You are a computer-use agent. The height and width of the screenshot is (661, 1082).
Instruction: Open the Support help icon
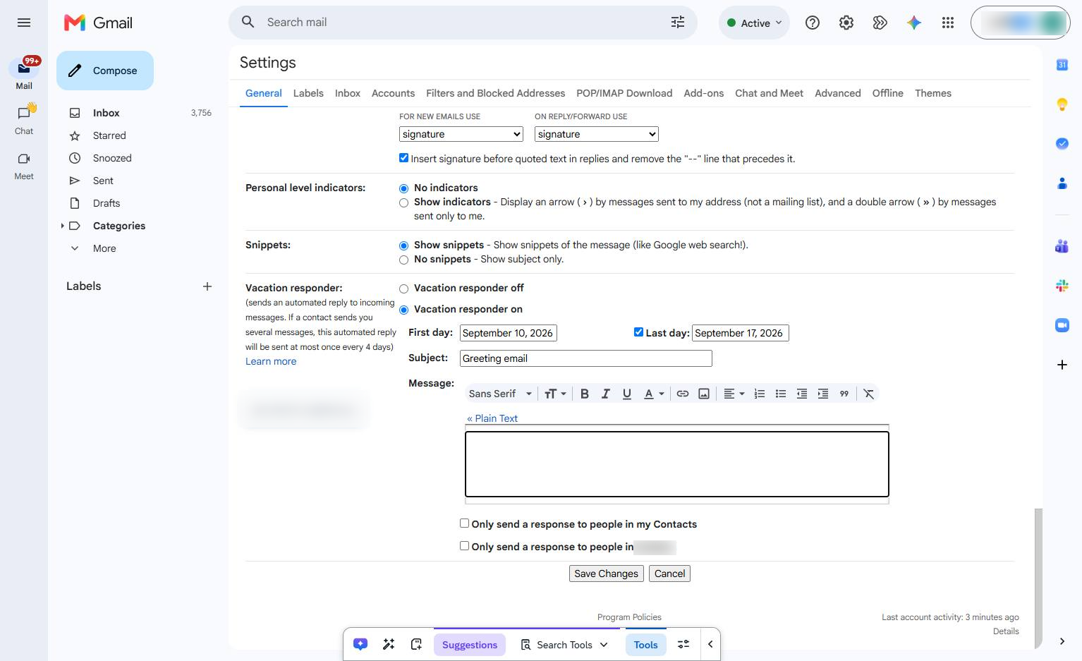pos(813,23)
